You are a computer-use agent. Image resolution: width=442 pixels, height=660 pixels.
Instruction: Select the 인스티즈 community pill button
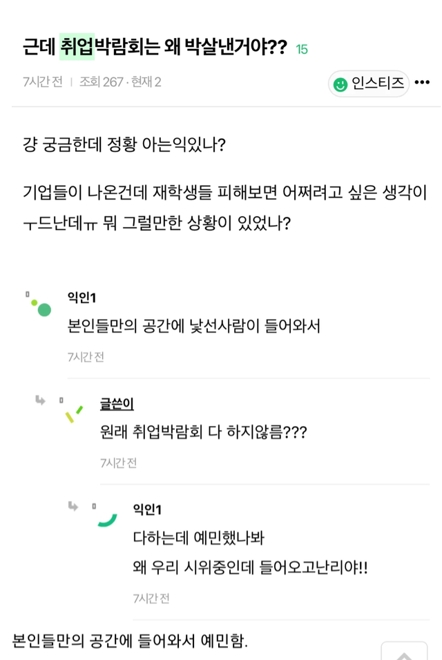(x=368, y=82)
